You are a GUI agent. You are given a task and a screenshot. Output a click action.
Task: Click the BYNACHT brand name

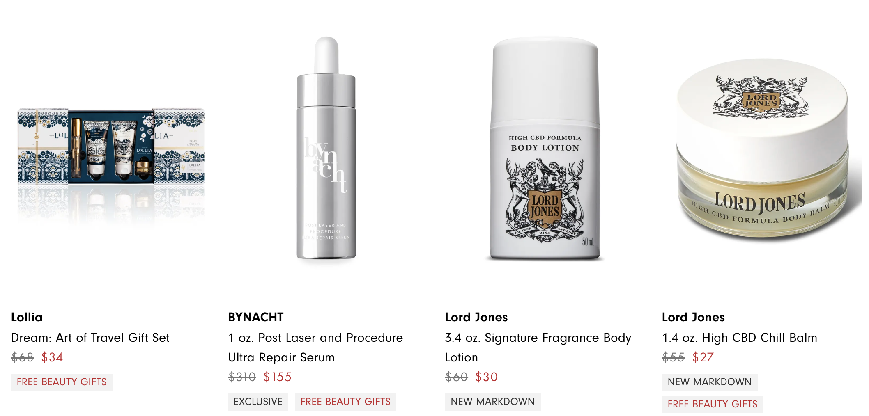(x=256, y=317)
